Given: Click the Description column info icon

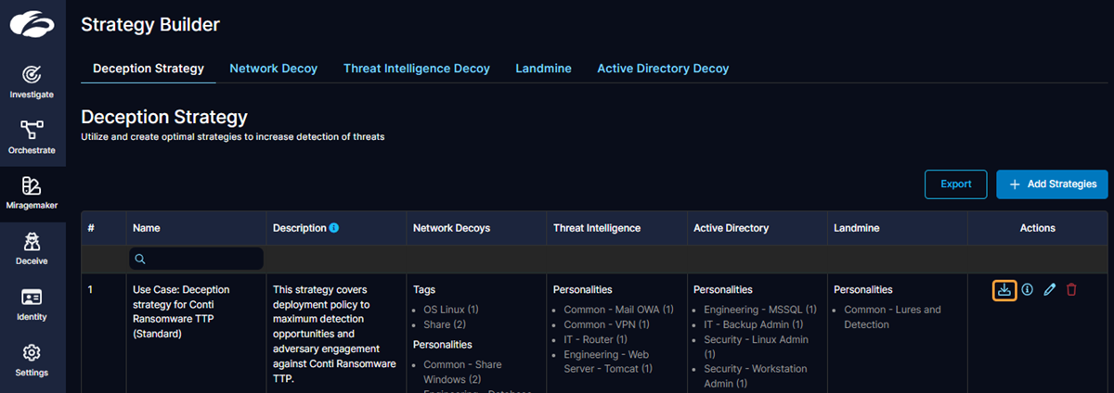Looking at the screenshot, I should coord(334,228).
